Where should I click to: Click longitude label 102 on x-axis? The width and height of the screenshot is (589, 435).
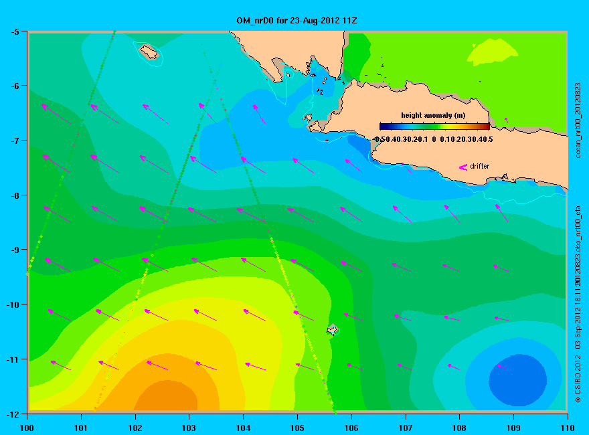[135, 428]
